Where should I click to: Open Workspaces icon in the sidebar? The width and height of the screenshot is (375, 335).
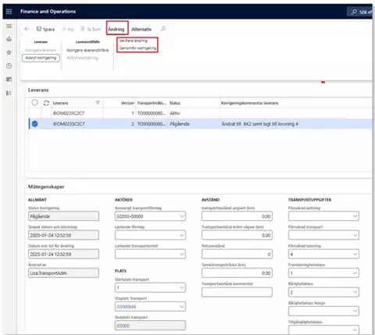coord(9,80)
